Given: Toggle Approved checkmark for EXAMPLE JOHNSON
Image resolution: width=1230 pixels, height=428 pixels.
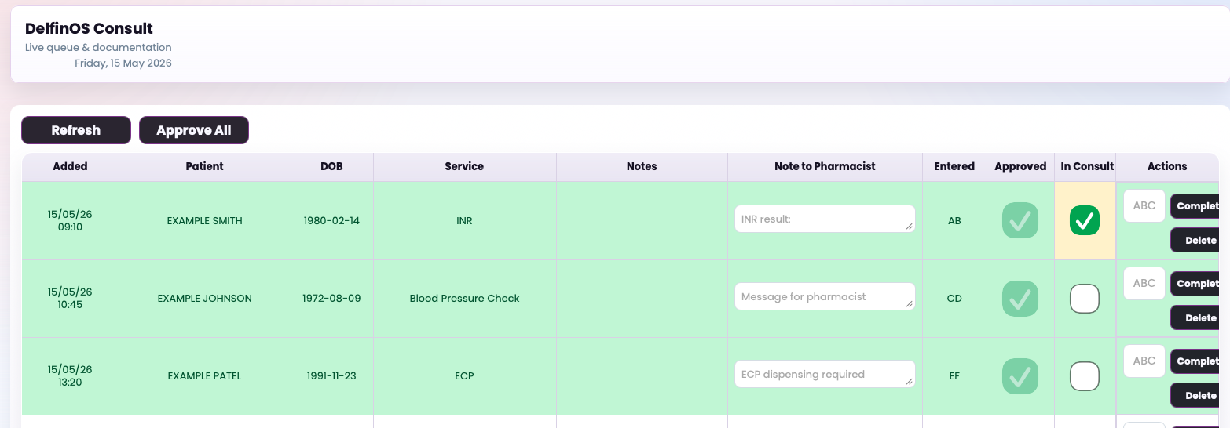Looking at the screenshot, I should [1020, 299].
